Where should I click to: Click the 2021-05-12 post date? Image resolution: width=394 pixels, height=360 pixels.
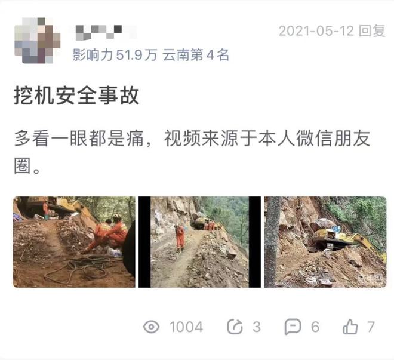(316, 31)
